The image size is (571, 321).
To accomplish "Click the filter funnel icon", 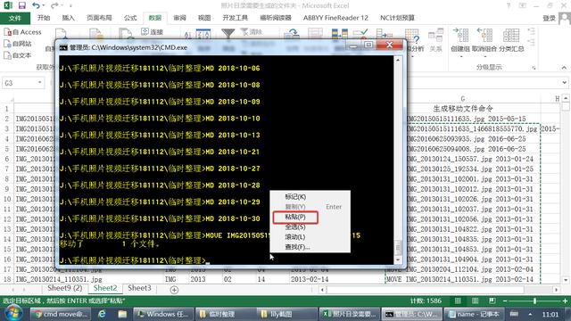I will tap(228, 34).
